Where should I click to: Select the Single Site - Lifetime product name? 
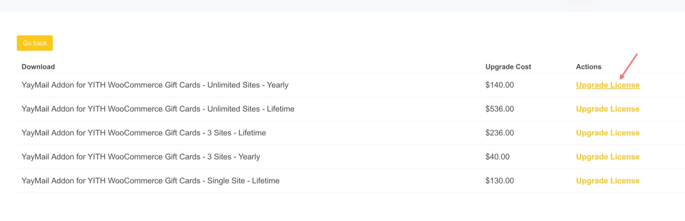pos(150,180)
